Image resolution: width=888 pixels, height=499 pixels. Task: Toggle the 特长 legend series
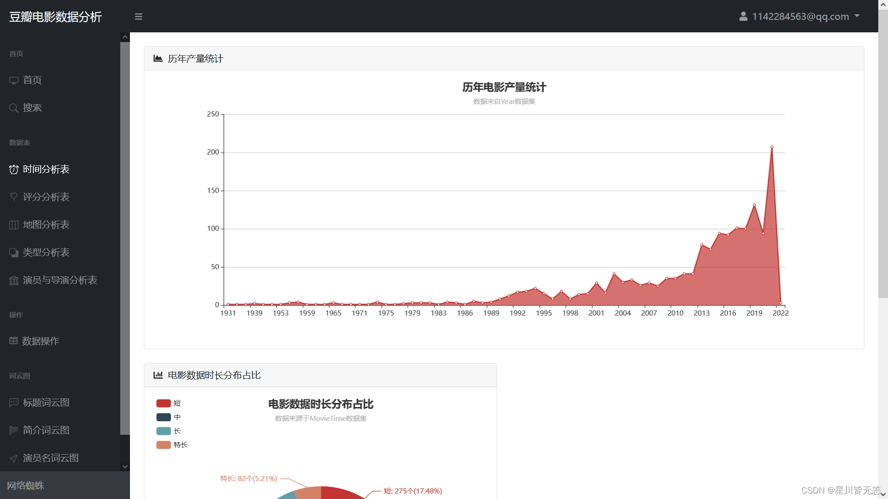pos(172,445)
